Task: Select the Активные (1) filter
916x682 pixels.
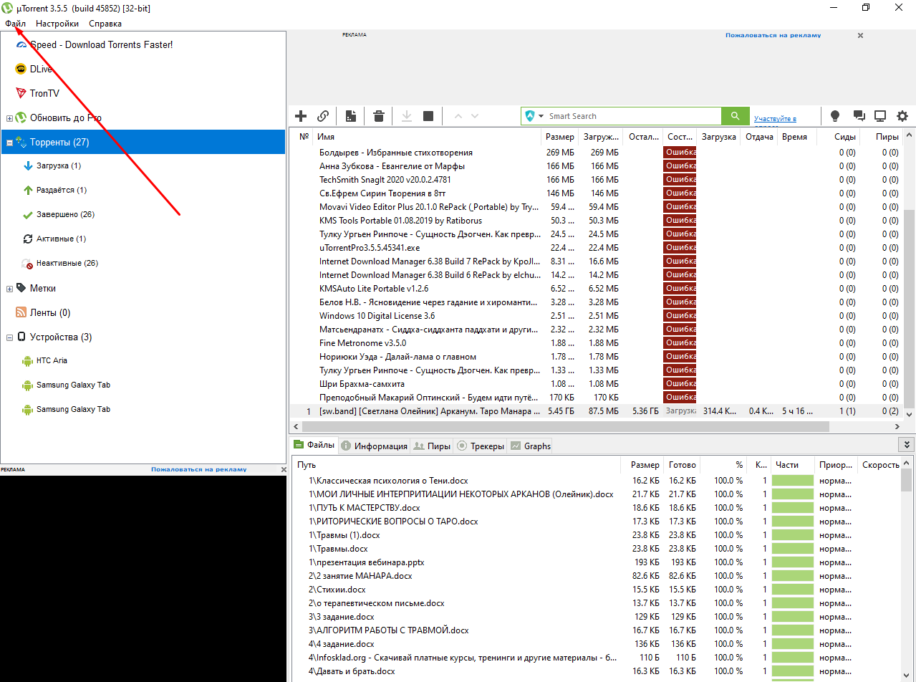Action: pos(54,239)
